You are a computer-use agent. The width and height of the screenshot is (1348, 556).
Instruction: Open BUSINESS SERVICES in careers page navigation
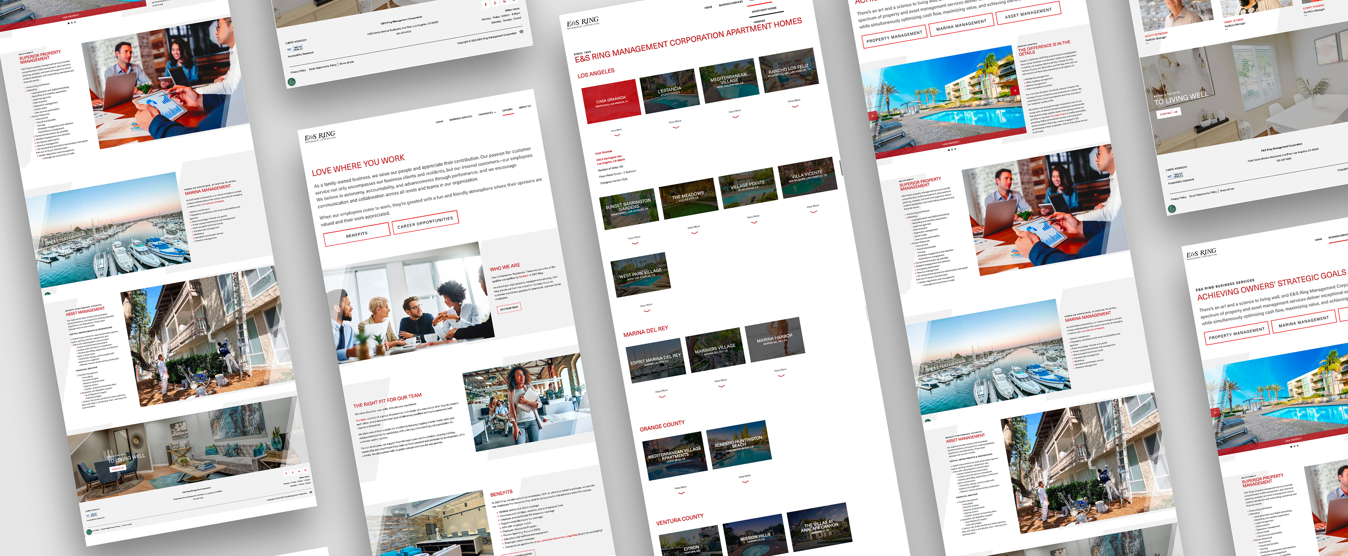click(x=461, y=118)
